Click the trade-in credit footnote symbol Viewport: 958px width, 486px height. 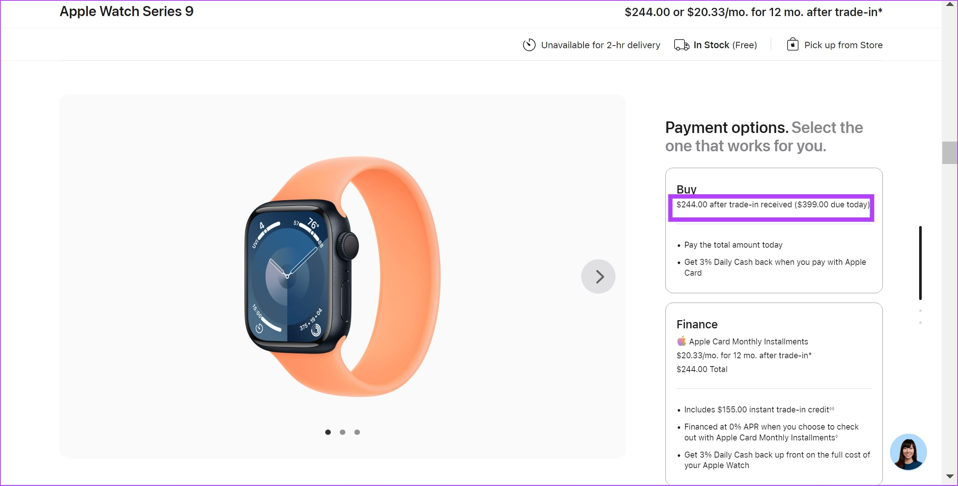click(831, 408)
